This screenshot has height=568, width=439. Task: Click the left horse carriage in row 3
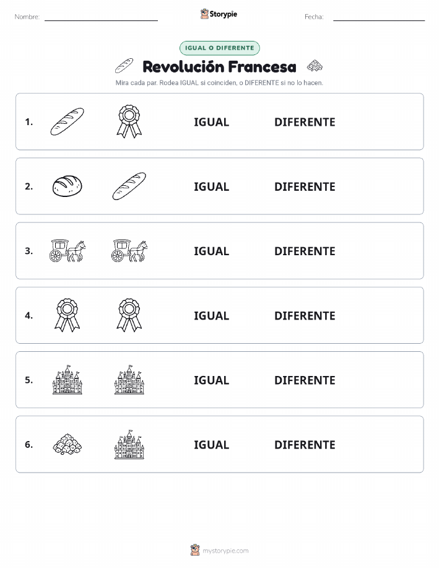point(67,251)
